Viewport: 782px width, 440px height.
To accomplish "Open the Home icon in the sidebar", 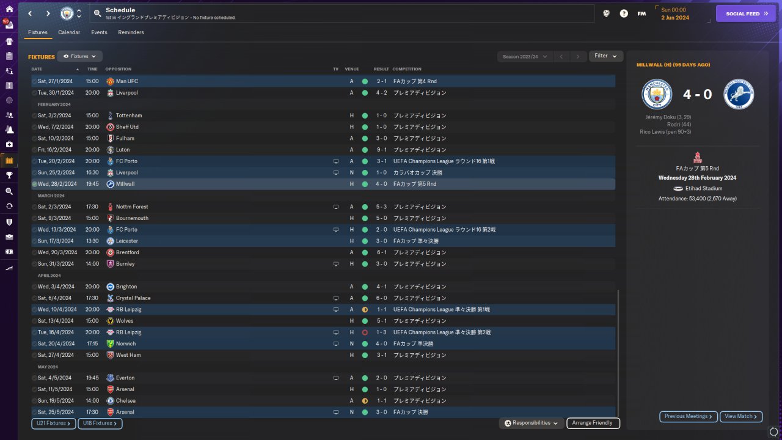I will pyautogui.click(x=9, y=9).
